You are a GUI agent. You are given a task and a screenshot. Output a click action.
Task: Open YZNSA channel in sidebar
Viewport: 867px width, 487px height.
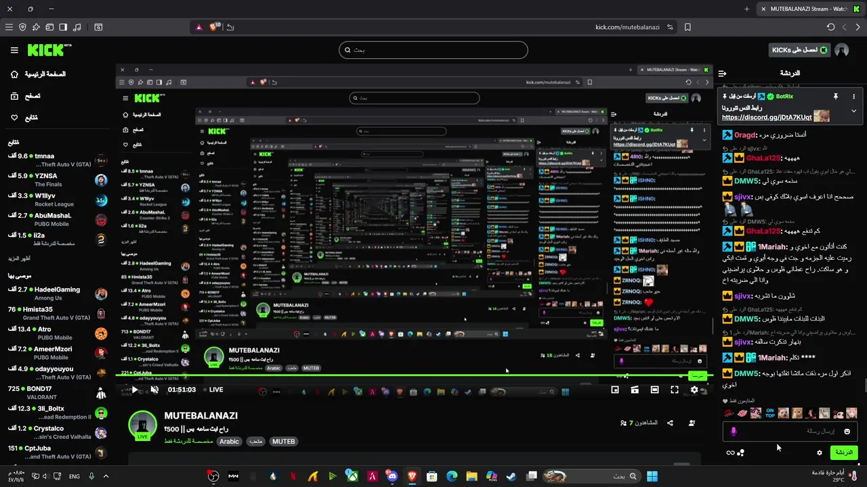pyautogui.click(x=58, y=179)
